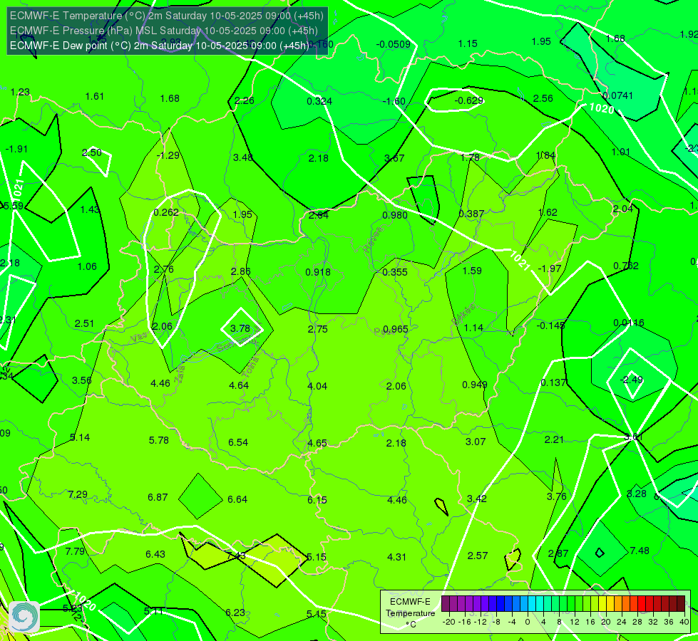Click the value -0.629 inside the white contour

click(468, 100)
